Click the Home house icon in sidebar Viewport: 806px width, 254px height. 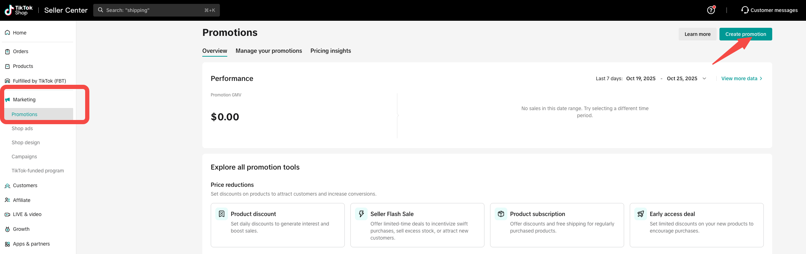click(7, 33)
